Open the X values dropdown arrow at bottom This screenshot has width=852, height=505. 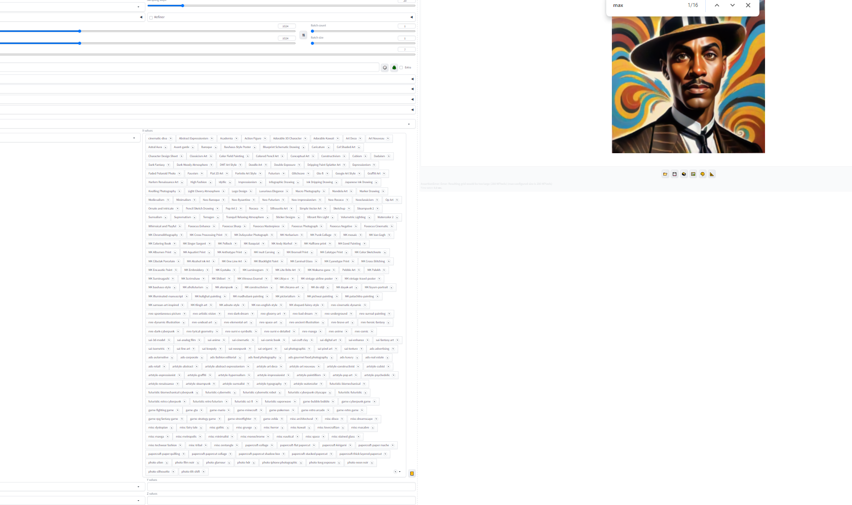[x=400, y=472]
